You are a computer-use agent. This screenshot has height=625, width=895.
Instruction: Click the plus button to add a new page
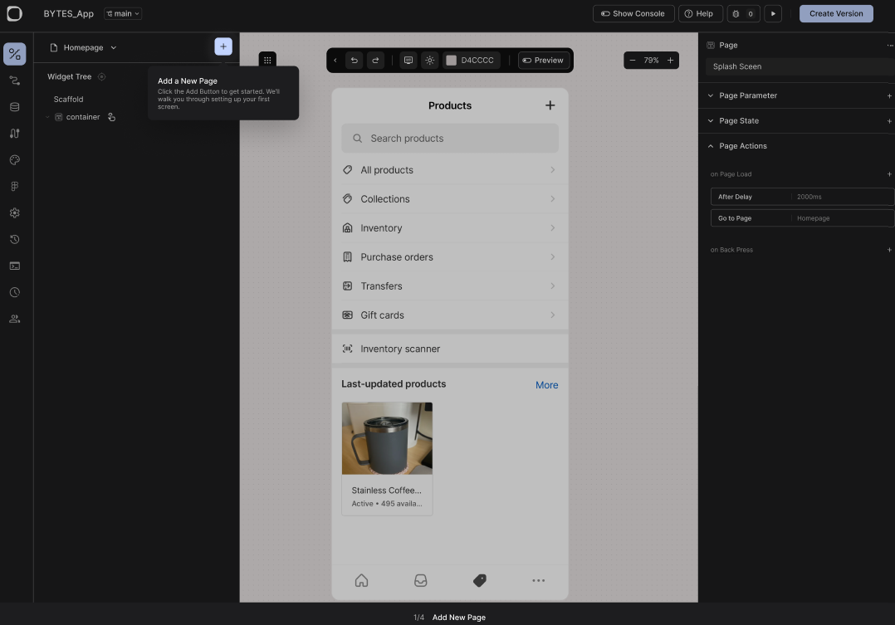pos(223,46)
